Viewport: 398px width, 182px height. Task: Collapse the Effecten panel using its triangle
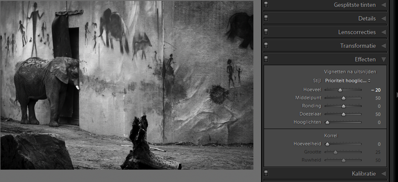tap(383, 59)
